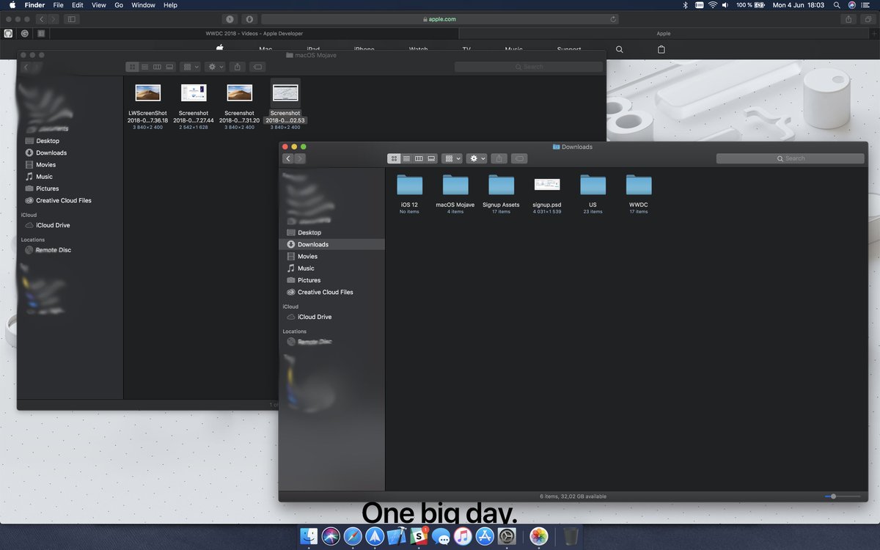Click apple.com address bar in Safari
The height and width of the screenshot is (550, 880).
pos(439,19)
